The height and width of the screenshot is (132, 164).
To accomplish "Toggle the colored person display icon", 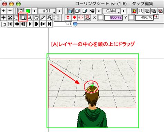I will tap(134, 11).
